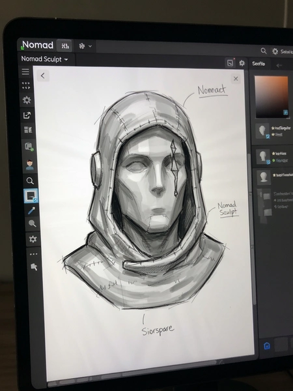The width and height of the screenshot is (293, 391).
Task: Toggle the blue check badge on second head
Action: tap(268, 162)
